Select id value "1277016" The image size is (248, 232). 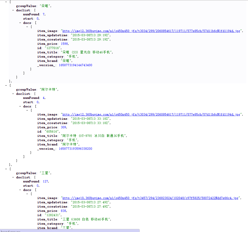[53, 48]
